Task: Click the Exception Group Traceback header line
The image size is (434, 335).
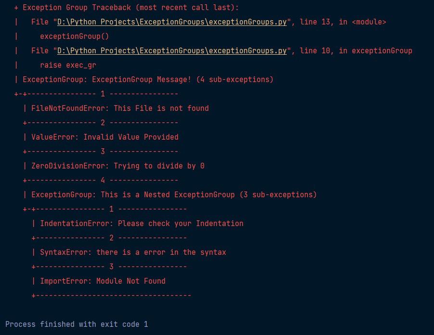Action: coord(126,8)
